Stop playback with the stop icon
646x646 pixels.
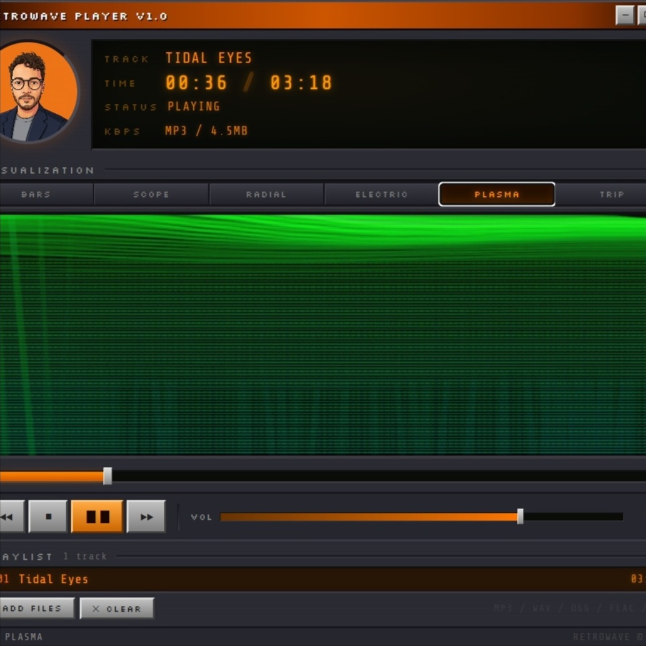click(x=48, y=517)
